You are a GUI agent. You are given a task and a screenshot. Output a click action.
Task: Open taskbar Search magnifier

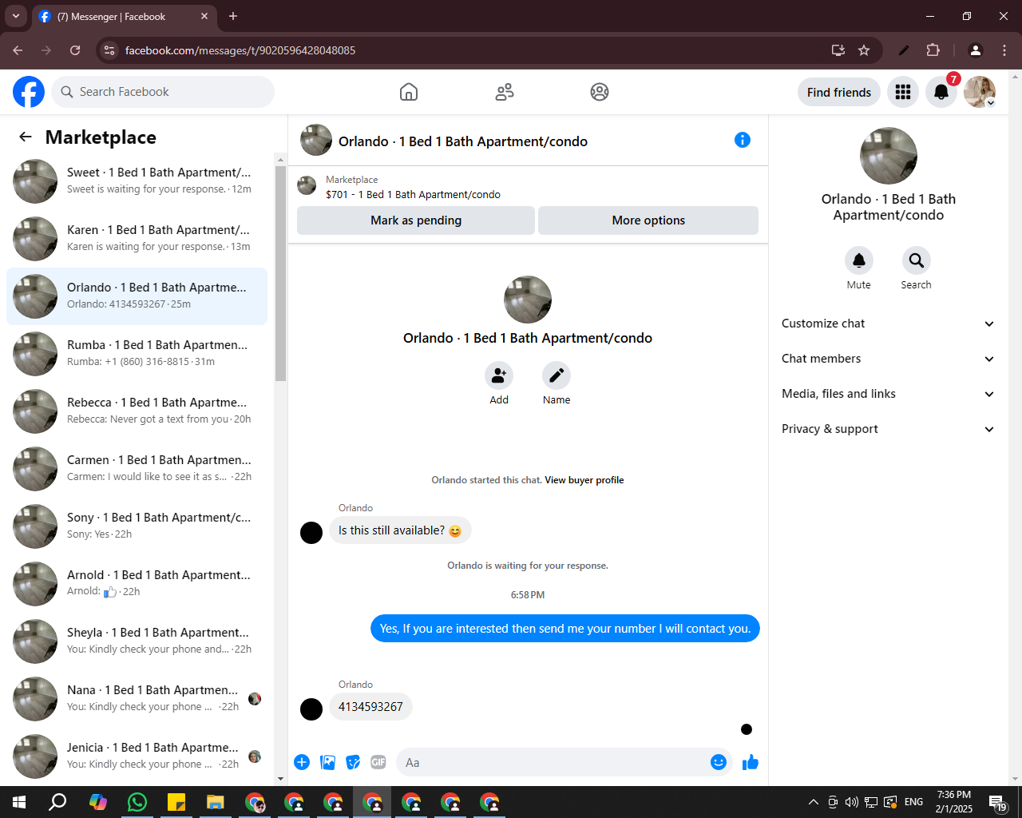pyautogui.click(x=58, y=802)
